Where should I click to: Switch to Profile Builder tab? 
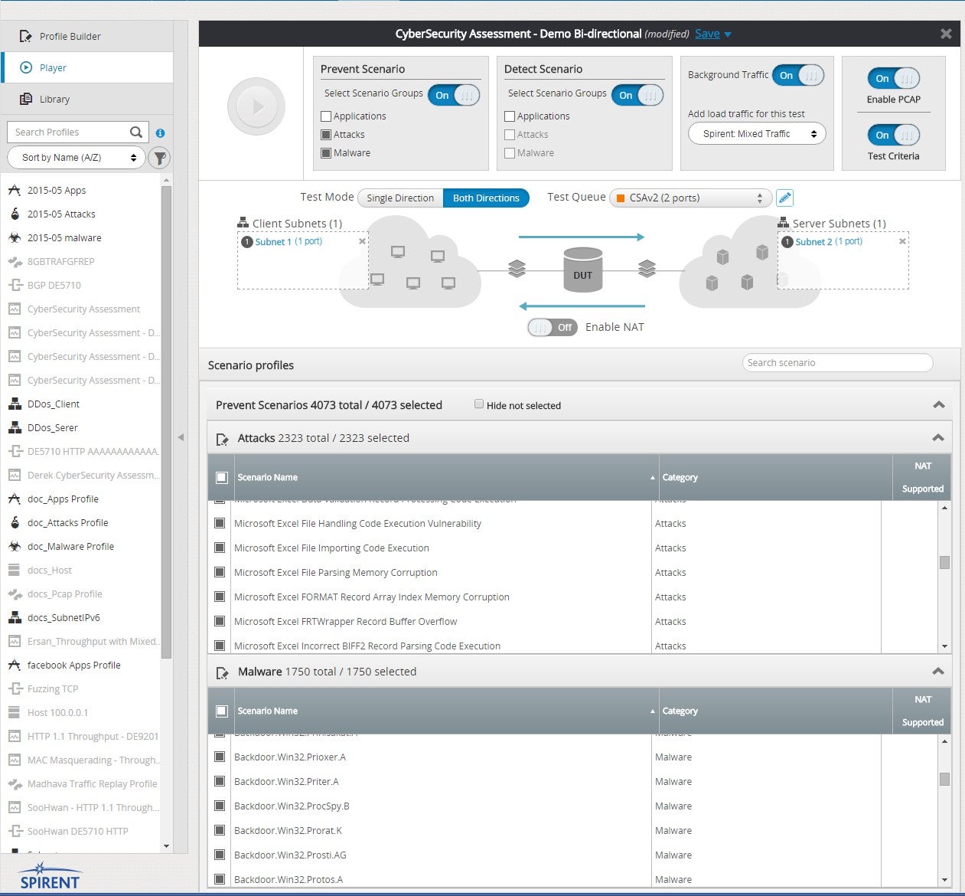coord(87,36)
